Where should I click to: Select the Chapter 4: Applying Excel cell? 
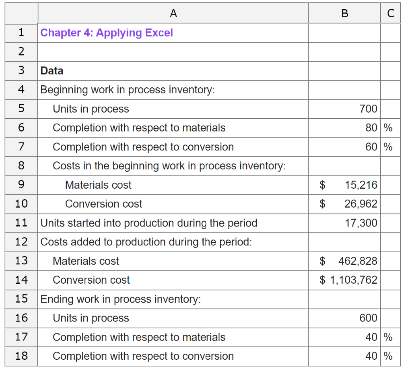coord(173,33)
